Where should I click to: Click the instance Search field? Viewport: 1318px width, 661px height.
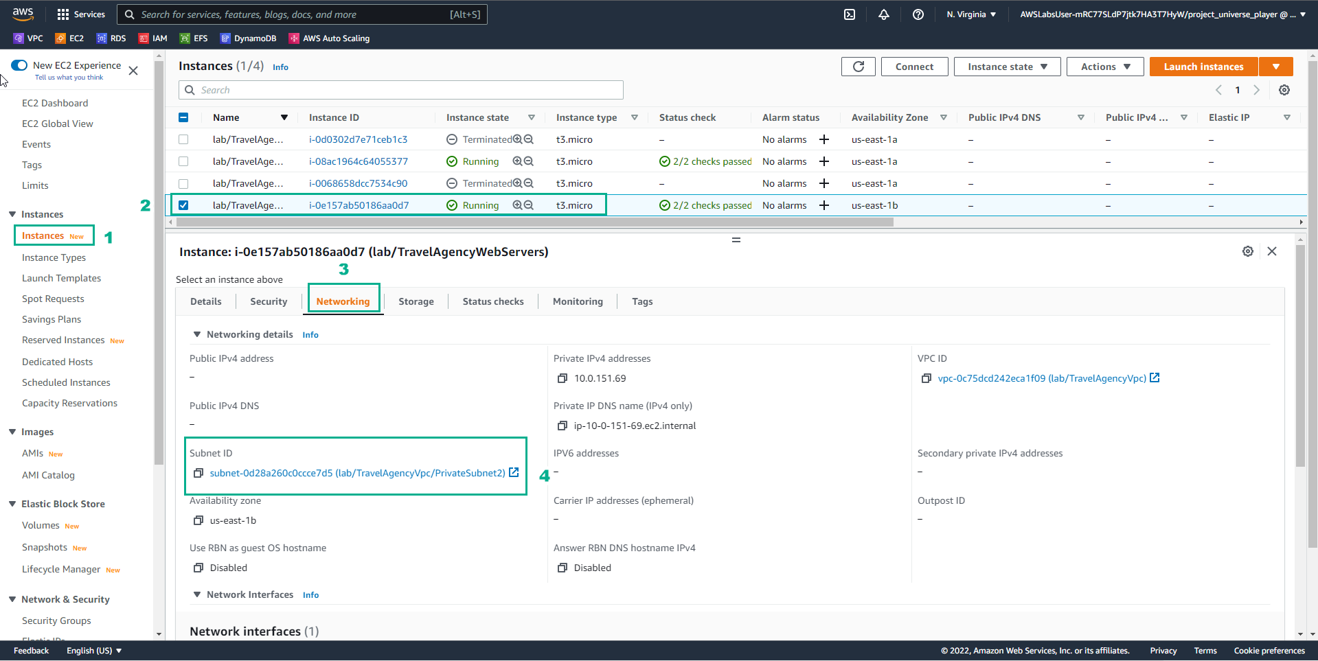tap(401, 90)
